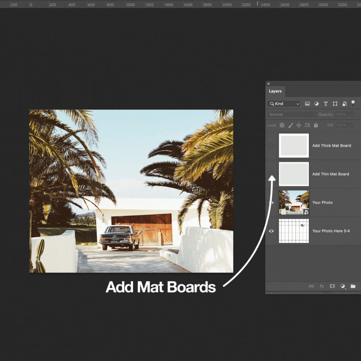Create a new group folder icon
Viewport: 361px width, 361px height.
pos(353,286)
